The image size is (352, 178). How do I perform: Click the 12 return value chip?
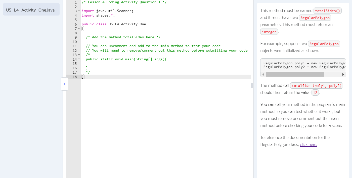pyautogui.click(x=315, y=92)
